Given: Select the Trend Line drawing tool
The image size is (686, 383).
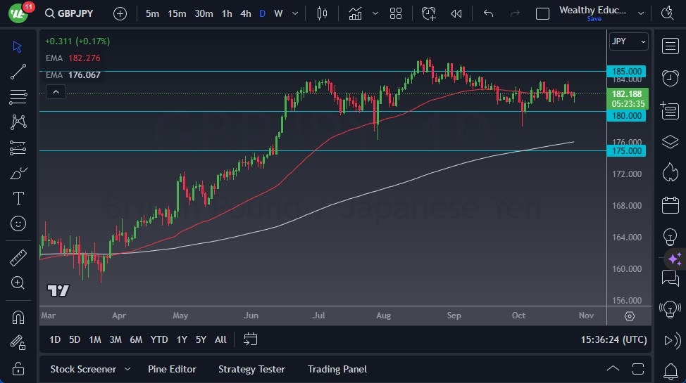Looking at the screenshot, I should point(18,71).
